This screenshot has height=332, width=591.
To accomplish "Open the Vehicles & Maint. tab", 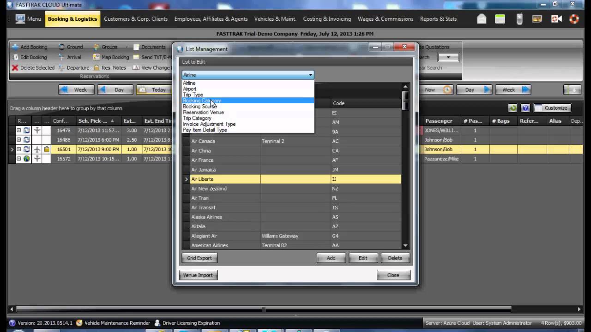I will (x=275, y=19).
